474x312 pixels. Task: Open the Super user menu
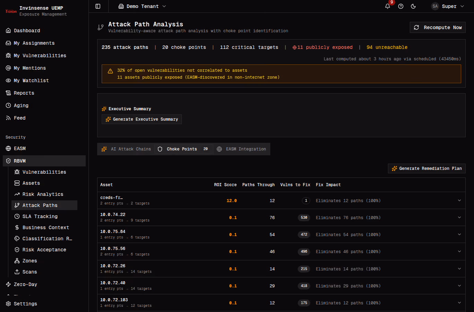click(x=447, y=6)
